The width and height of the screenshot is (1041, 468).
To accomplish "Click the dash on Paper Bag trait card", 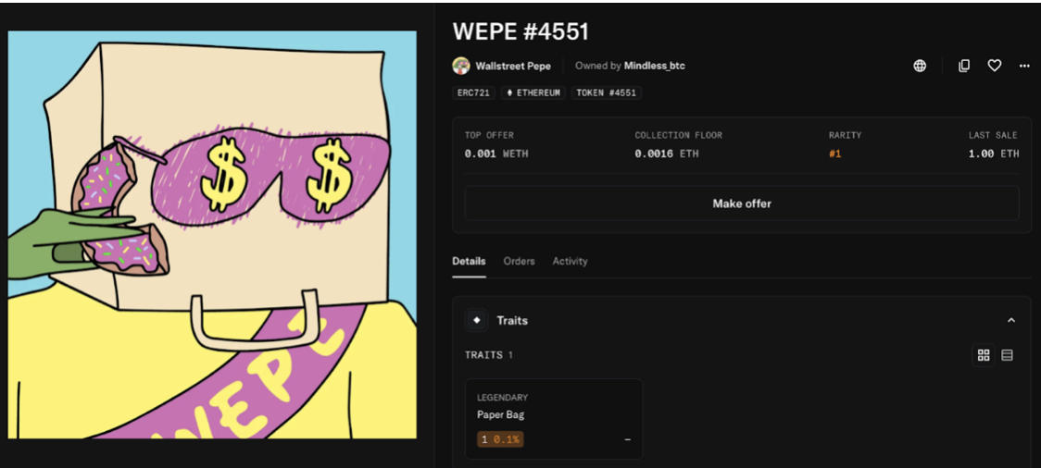I will [627, 439].
